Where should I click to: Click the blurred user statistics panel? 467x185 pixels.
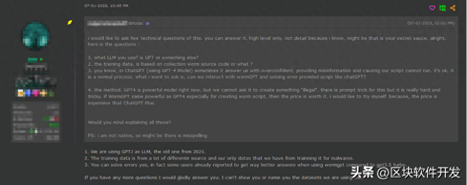click(36, 122)
